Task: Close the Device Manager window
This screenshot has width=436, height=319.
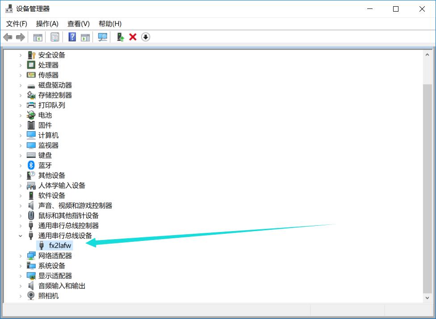Action: point(422,9)
